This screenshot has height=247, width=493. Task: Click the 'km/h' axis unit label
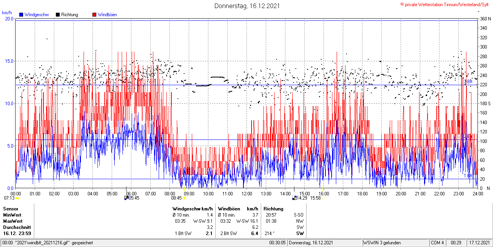tap(7, 13)
